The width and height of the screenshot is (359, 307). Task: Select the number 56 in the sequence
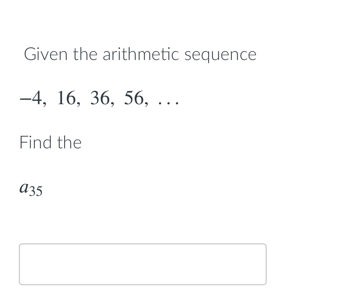coord(134,98)
